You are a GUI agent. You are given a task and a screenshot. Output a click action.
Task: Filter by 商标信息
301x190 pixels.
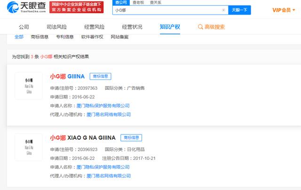pyautogui.click(x=40, y=37)
